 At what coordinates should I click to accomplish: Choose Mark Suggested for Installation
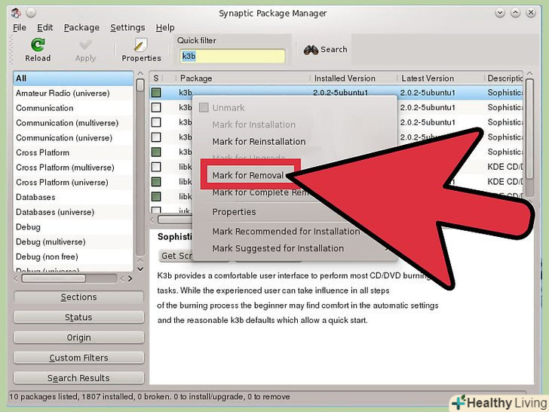click(x=278, y=248)
